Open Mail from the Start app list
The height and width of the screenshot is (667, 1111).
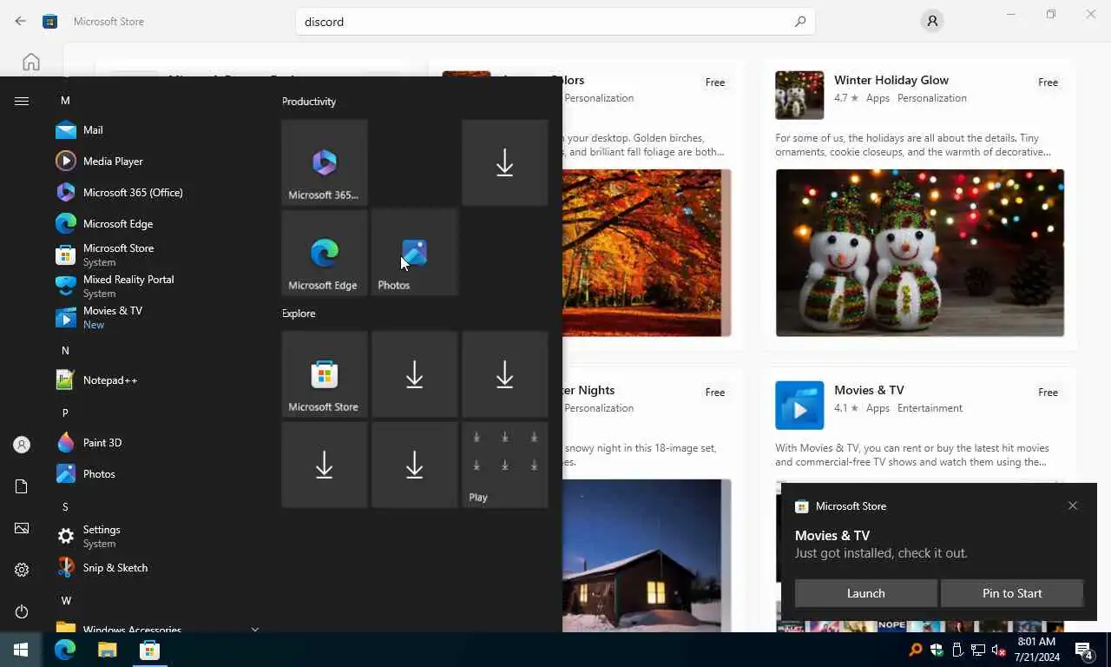click(156, 130)
